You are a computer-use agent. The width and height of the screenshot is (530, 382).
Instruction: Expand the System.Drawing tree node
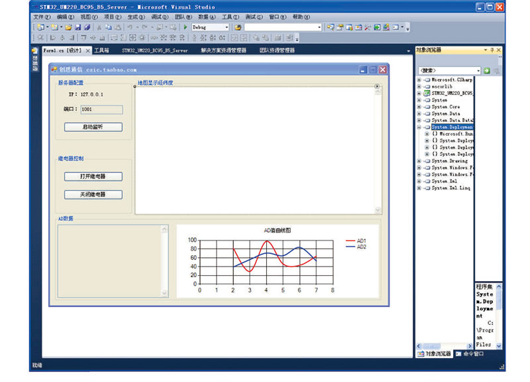(x=419, y=161)
